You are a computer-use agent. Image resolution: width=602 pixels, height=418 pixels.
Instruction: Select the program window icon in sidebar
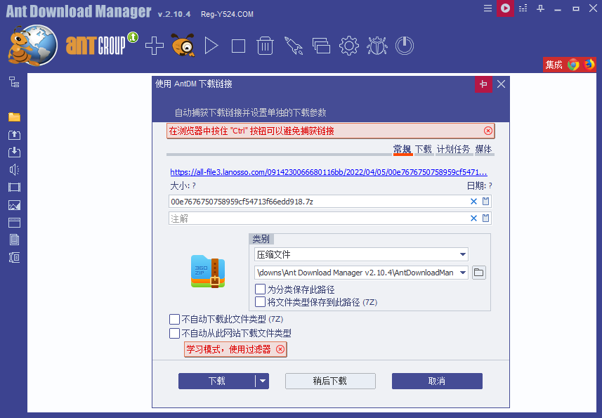(14, 223)
